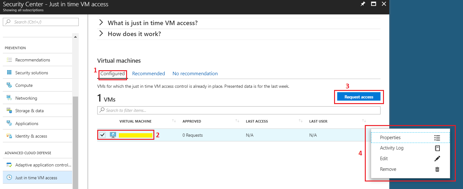This screenshot has width=463, height=189.
Task: Click the APPROVED column header
Action: click(192, 121)
